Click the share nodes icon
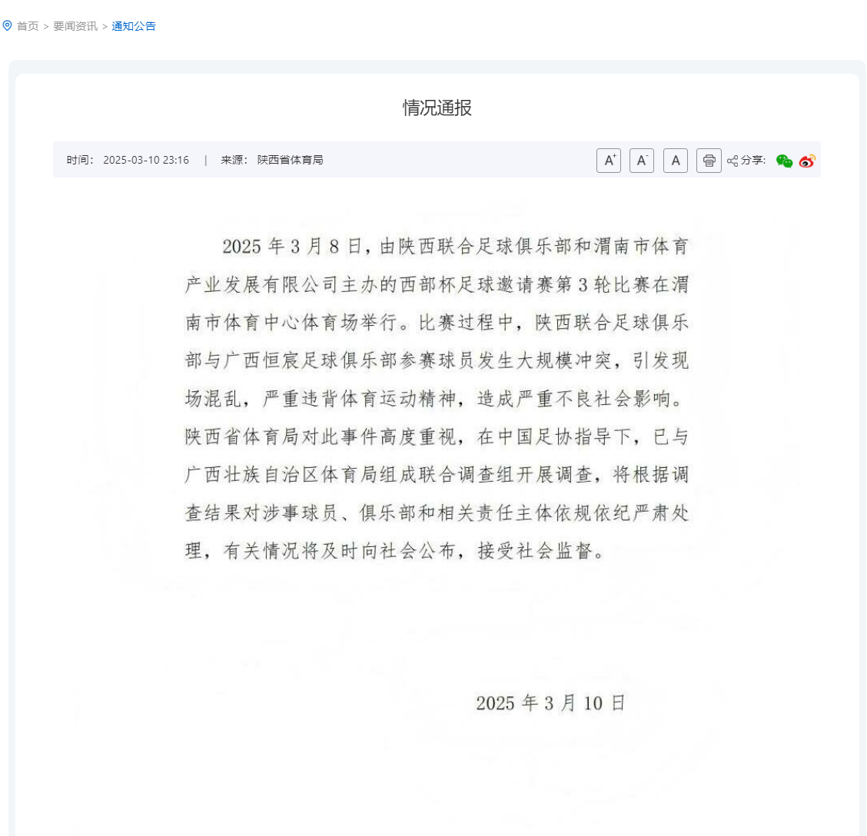 pos(732,161)
